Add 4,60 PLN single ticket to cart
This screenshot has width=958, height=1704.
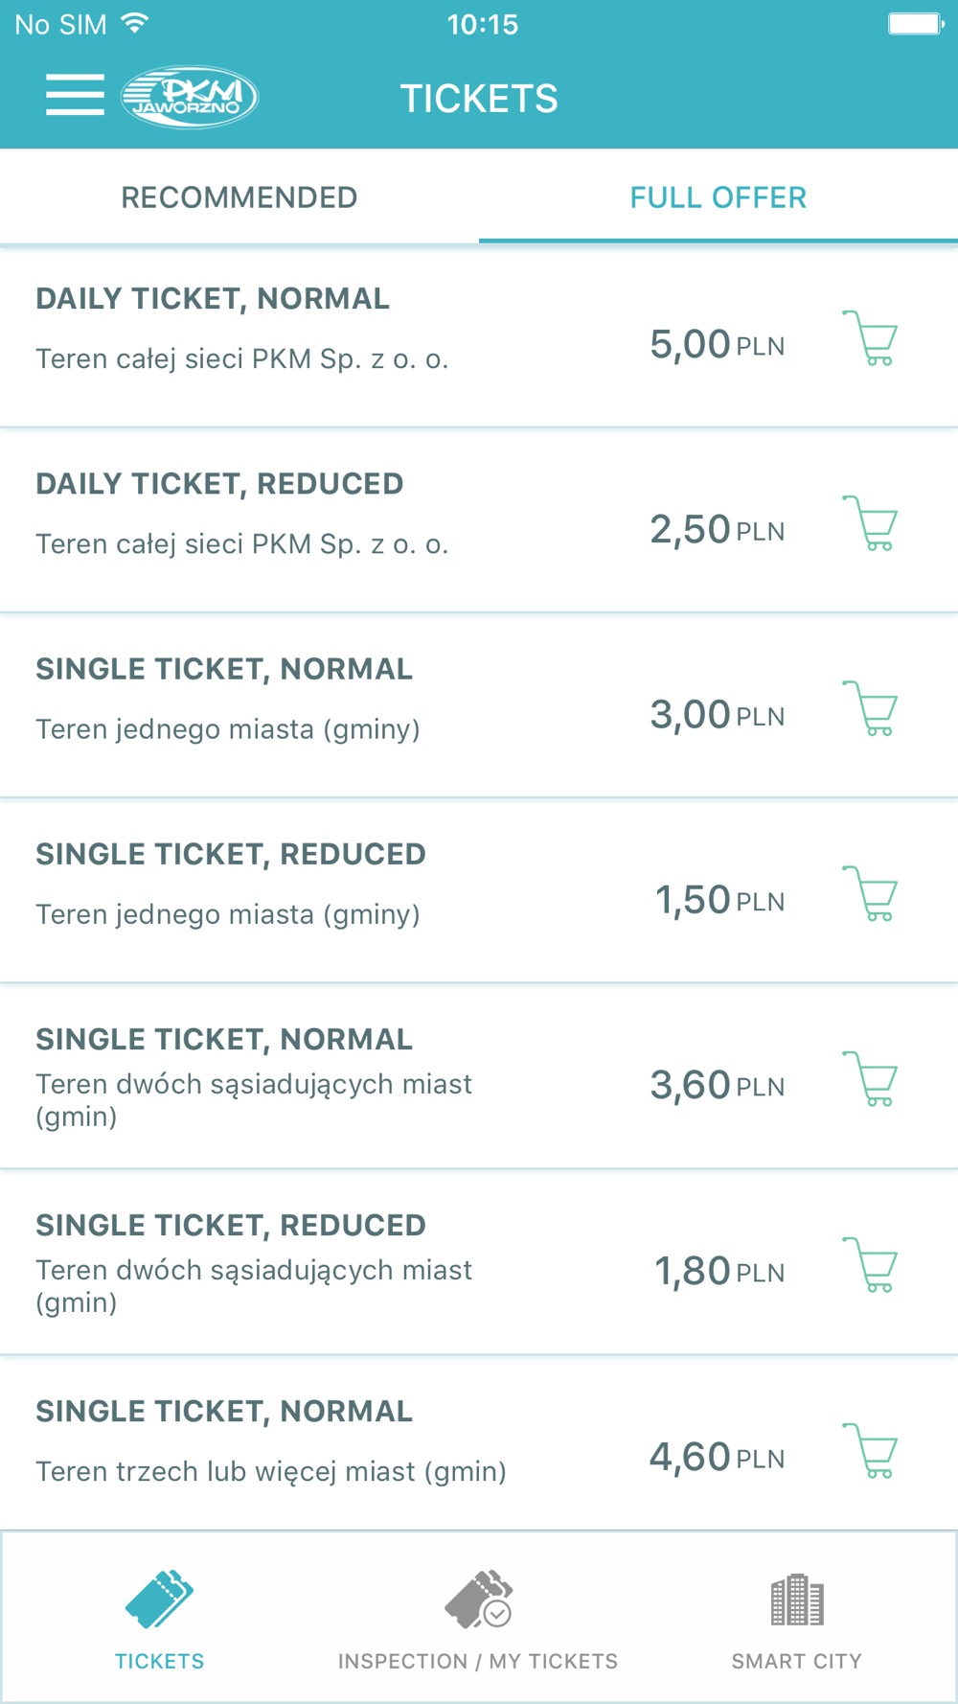point(870,1451)
